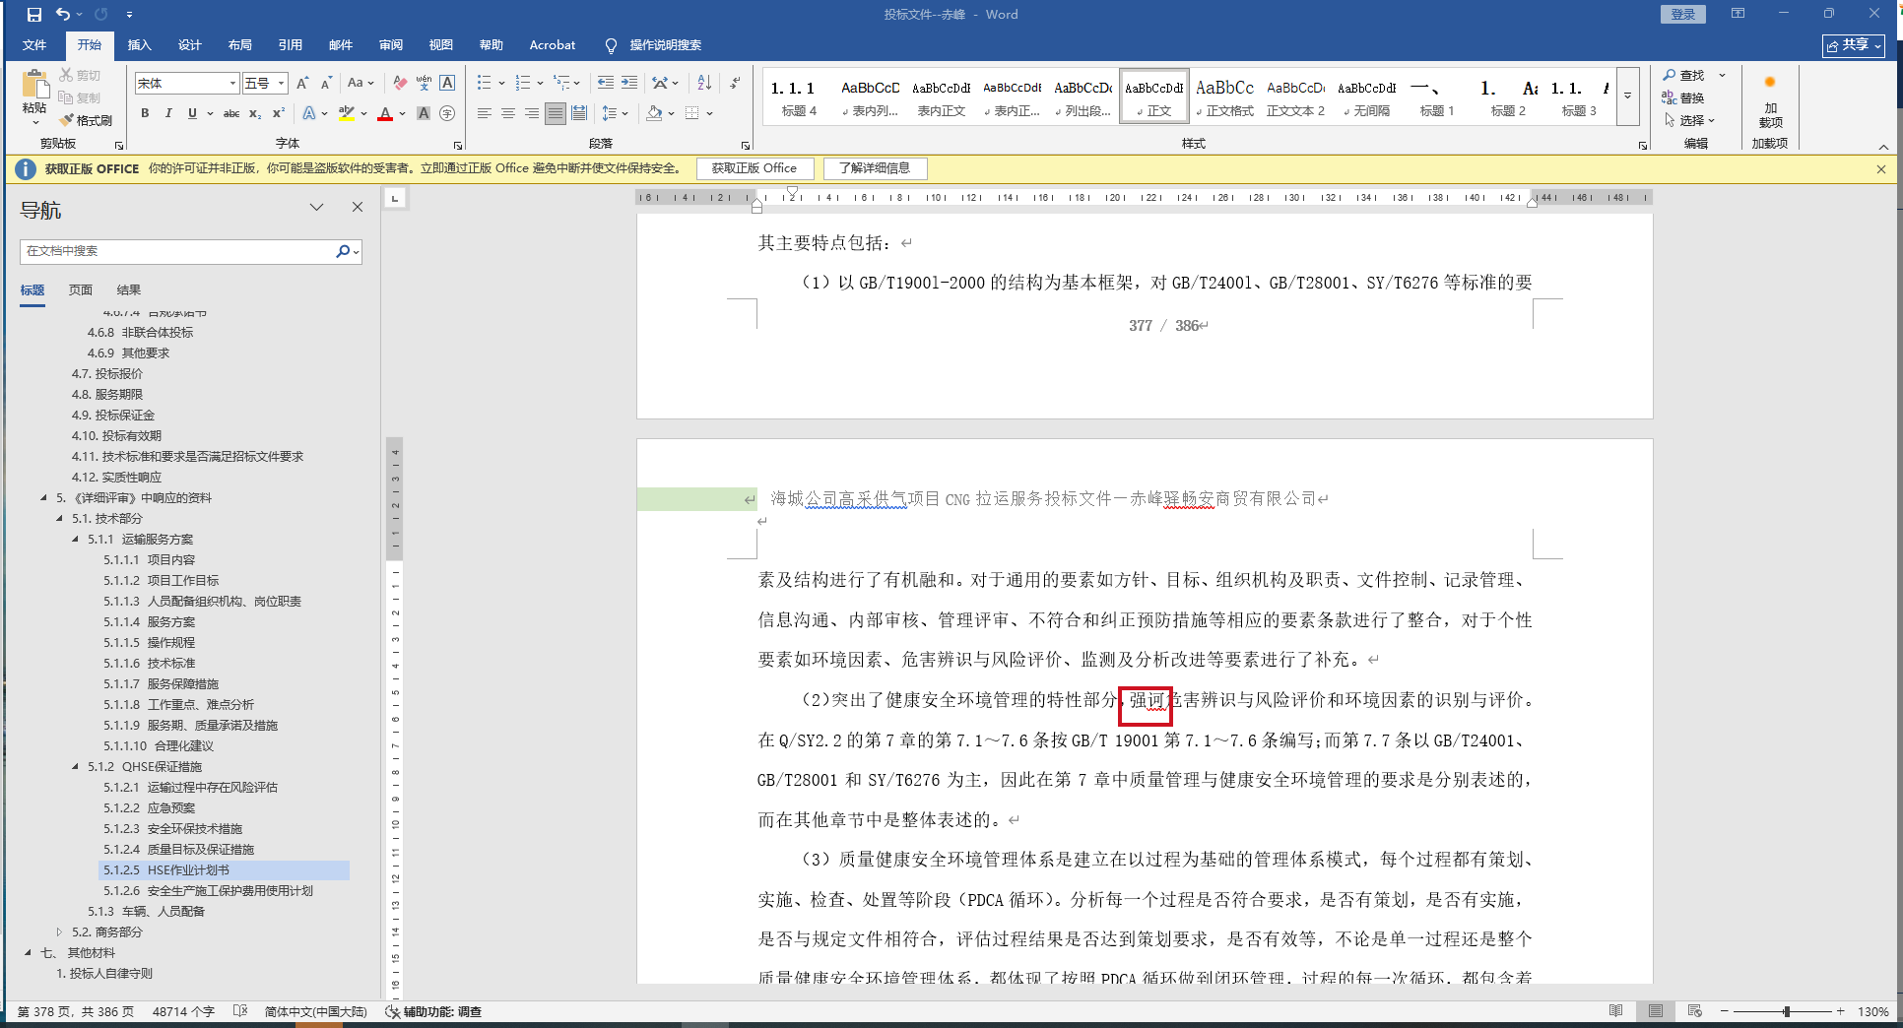Click the 登录 sign-in button

[1682, 14]
